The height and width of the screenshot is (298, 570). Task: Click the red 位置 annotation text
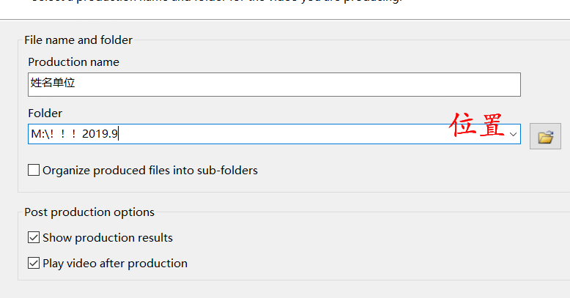476,124
